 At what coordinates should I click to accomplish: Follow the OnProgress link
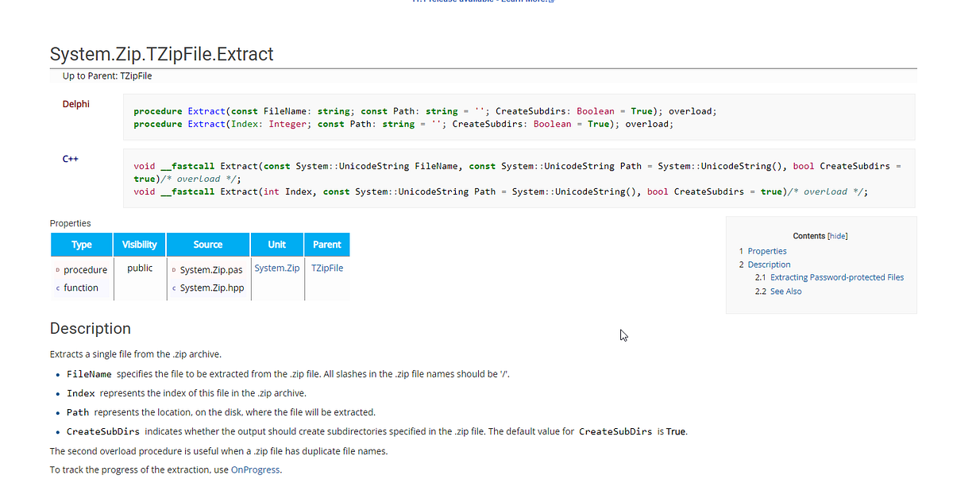coord(255,469)
